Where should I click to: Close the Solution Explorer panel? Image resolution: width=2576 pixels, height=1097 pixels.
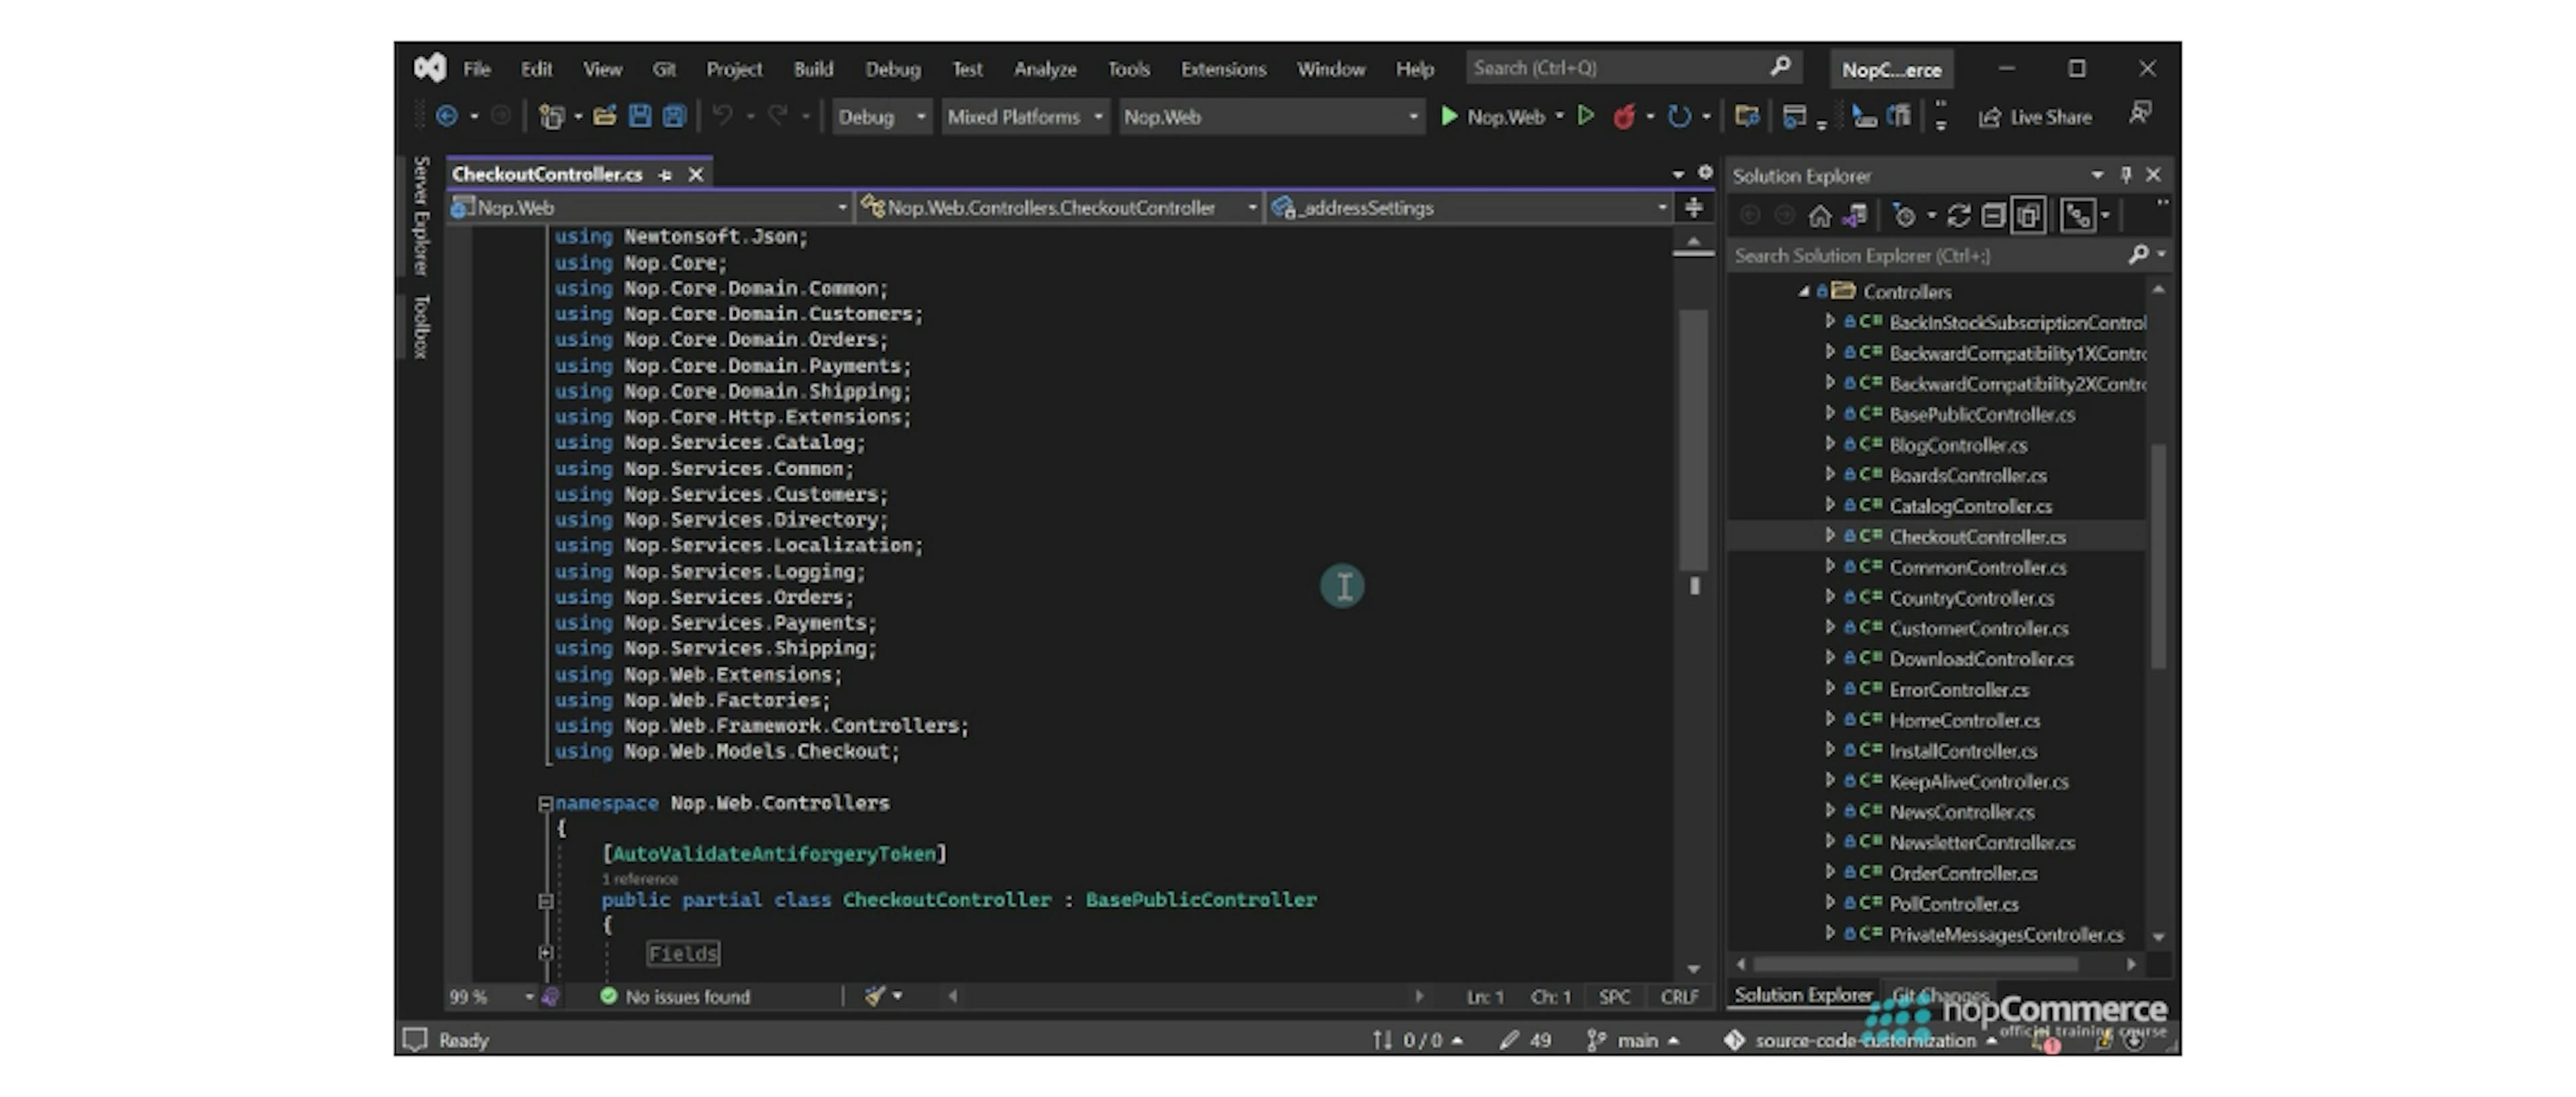pos(2153,175)
